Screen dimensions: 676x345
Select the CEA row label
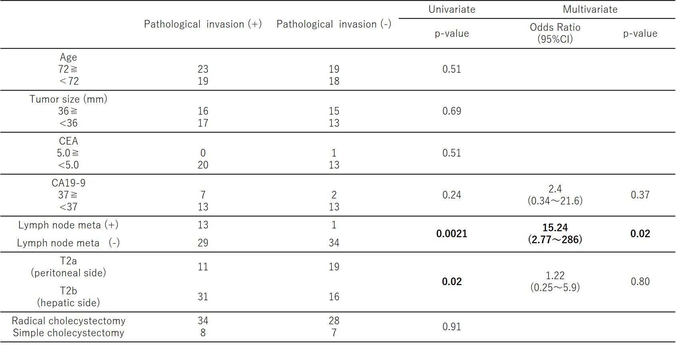68,141
